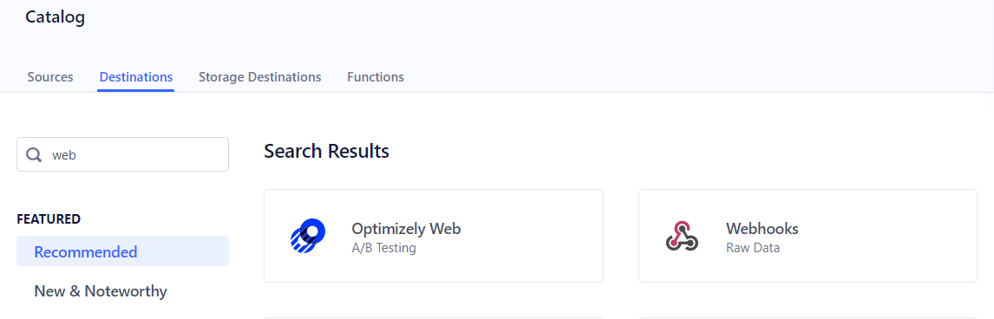The width and height of the screenshot is (994, 319).
Task: Go to the Functions tab
Action: click(376, 77)
